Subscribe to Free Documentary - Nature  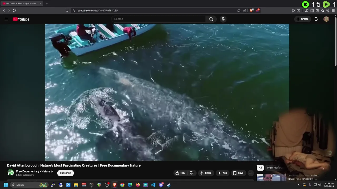click(x=65, y=173)
